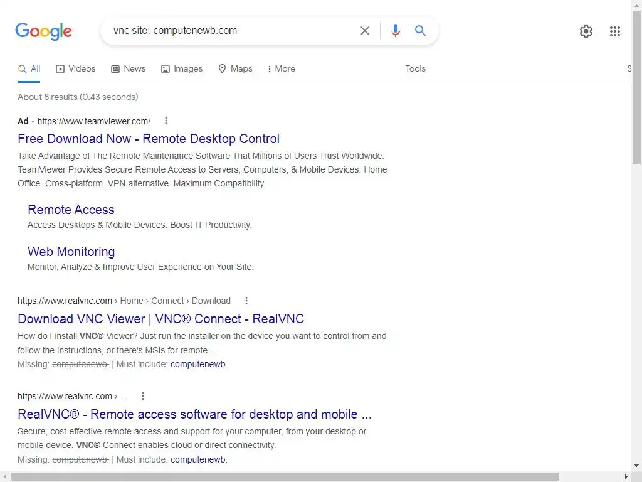642x482 pixels.
Task: Click the scroll right arrow
Action: click(626, 477)
